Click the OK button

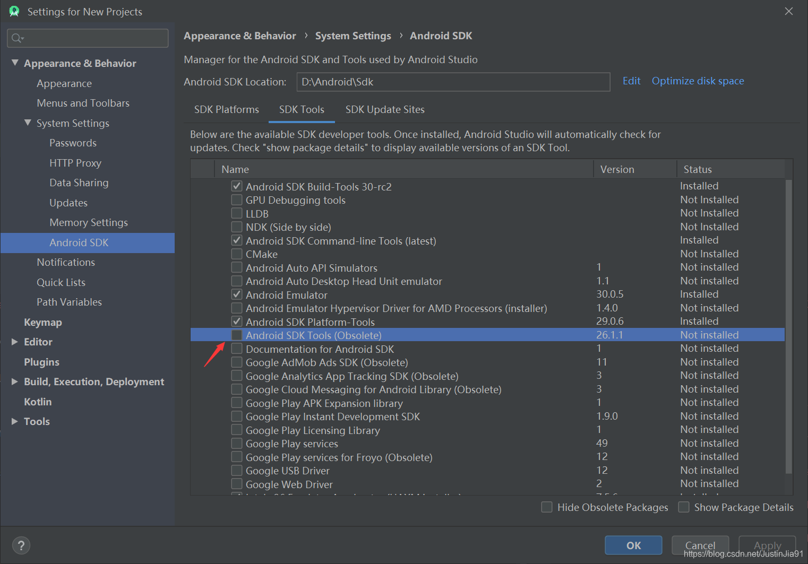pos(633,545)
